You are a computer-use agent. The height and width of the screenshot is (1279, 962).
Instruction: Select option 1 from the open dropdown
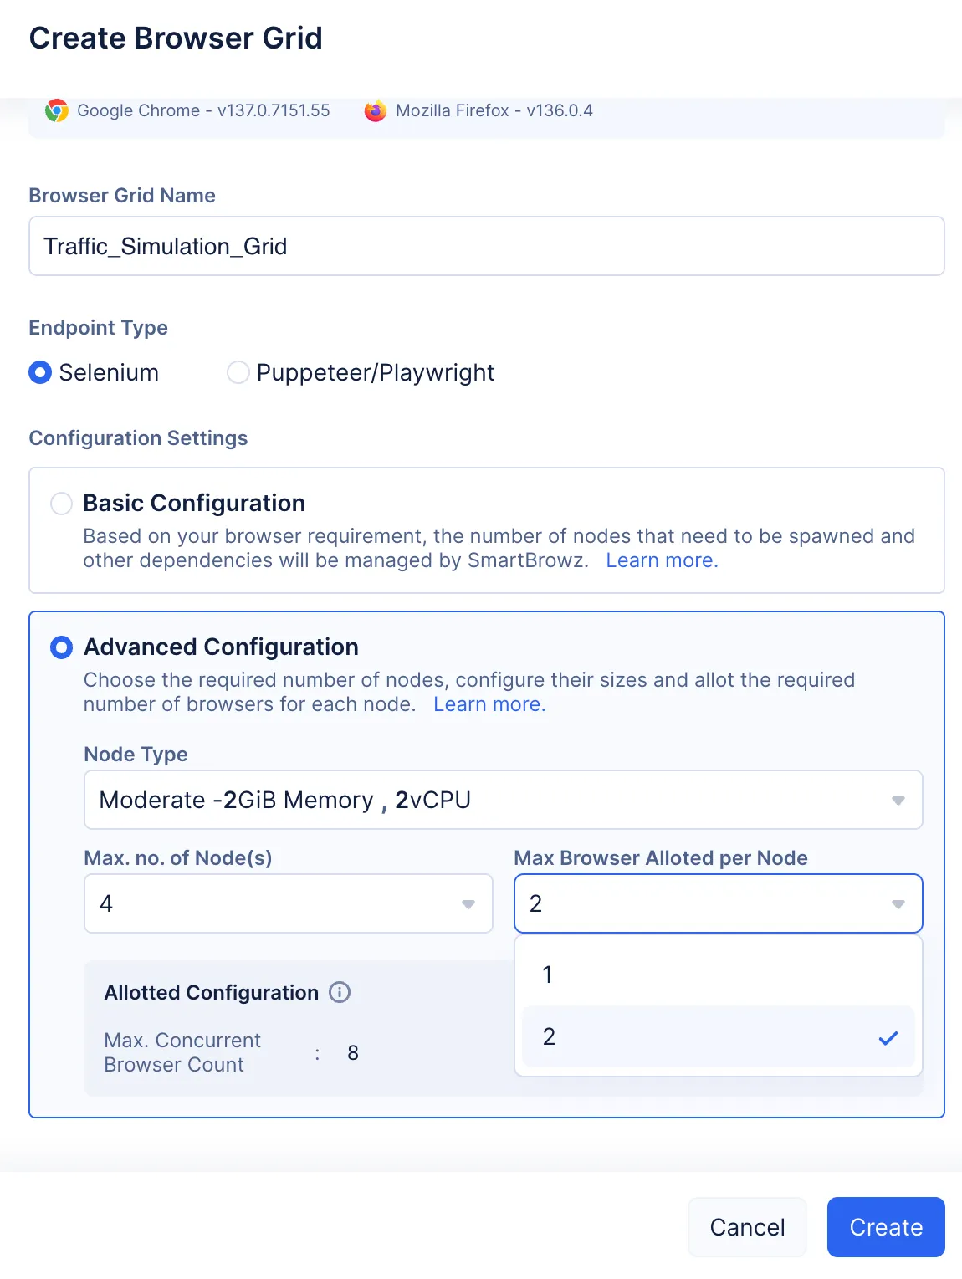point(718,974)
